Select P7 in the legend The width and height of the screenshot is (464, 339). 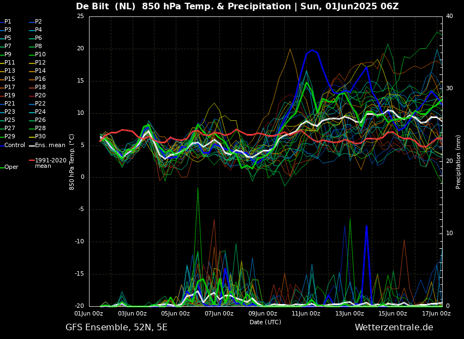click(x=5, y=46)
